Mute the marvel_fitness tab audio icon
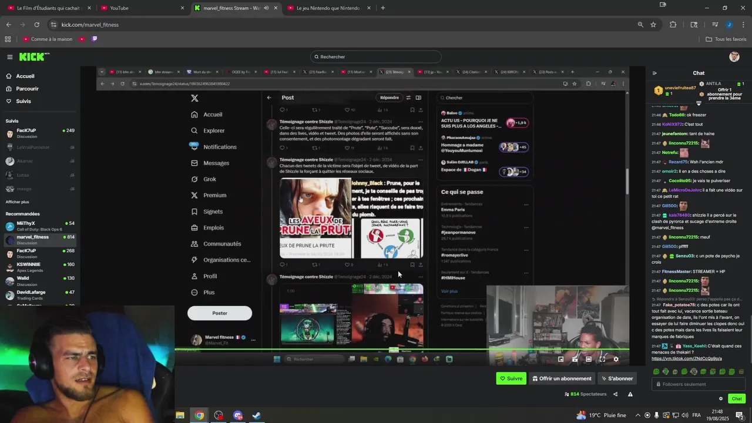The height and width of the screenshot is (423, 752). click(x=266, y=8)
